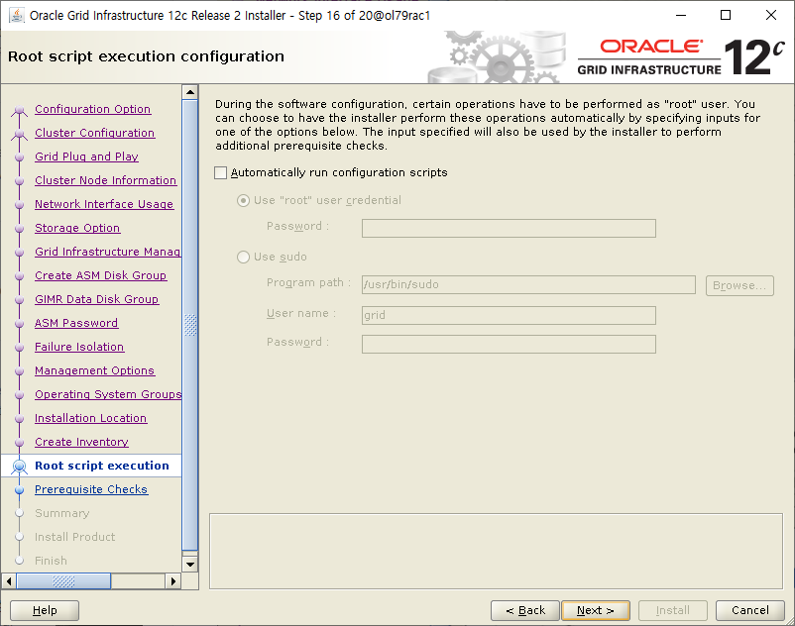Viewport: 795px width, 626px height.
Task: Click the active bullet beside Root script execution
Action: coord(19,466)
